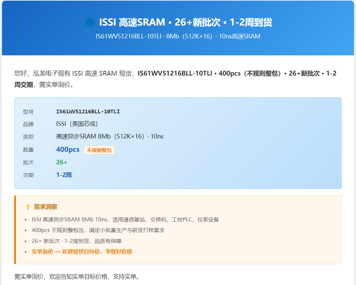Click the orange 实单询价 — 欢迎提供目标价 line
The image size is (356, 285).
[x=82, y=252]
